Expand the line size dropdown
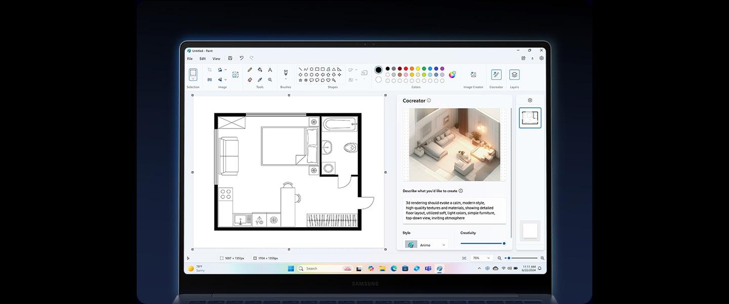The width and height of the screenshot is (729, 304). [364, 78]
